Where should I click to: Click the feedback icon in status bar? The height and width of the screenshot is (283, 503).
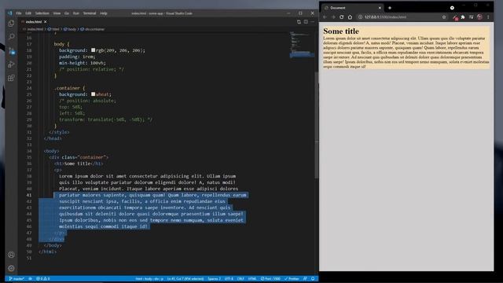305,278
